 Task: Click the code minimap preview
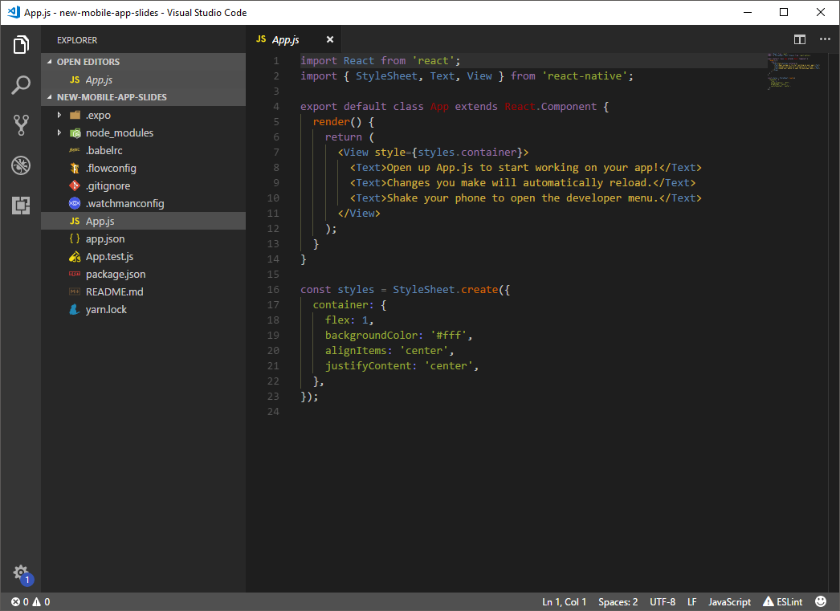[x=793, y=71]
